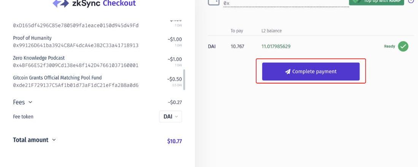Click the Zero Knowledge Podcast wallet address
418x167 pixels.
(76, 65)
